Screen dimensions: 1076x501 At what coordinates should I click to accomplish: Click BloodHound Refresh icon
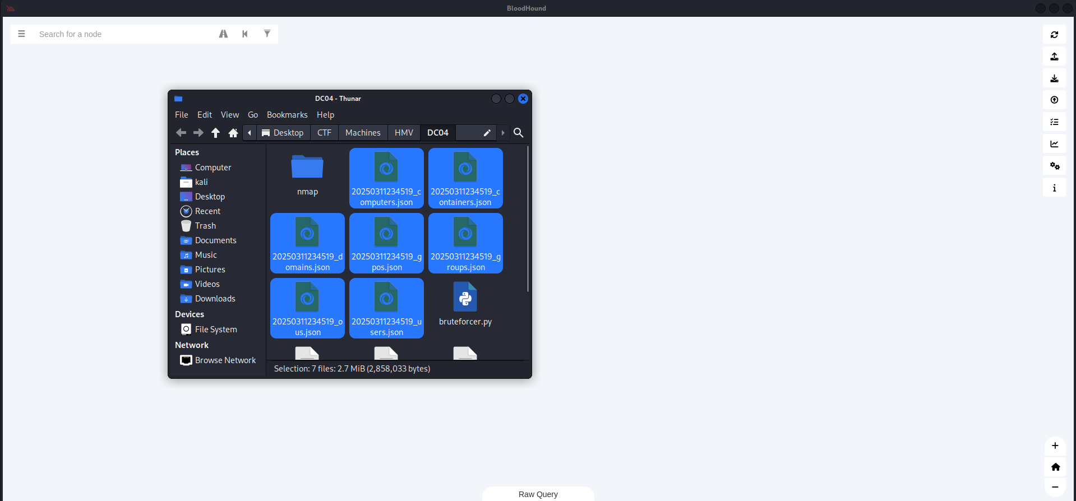click(1054, 34)
